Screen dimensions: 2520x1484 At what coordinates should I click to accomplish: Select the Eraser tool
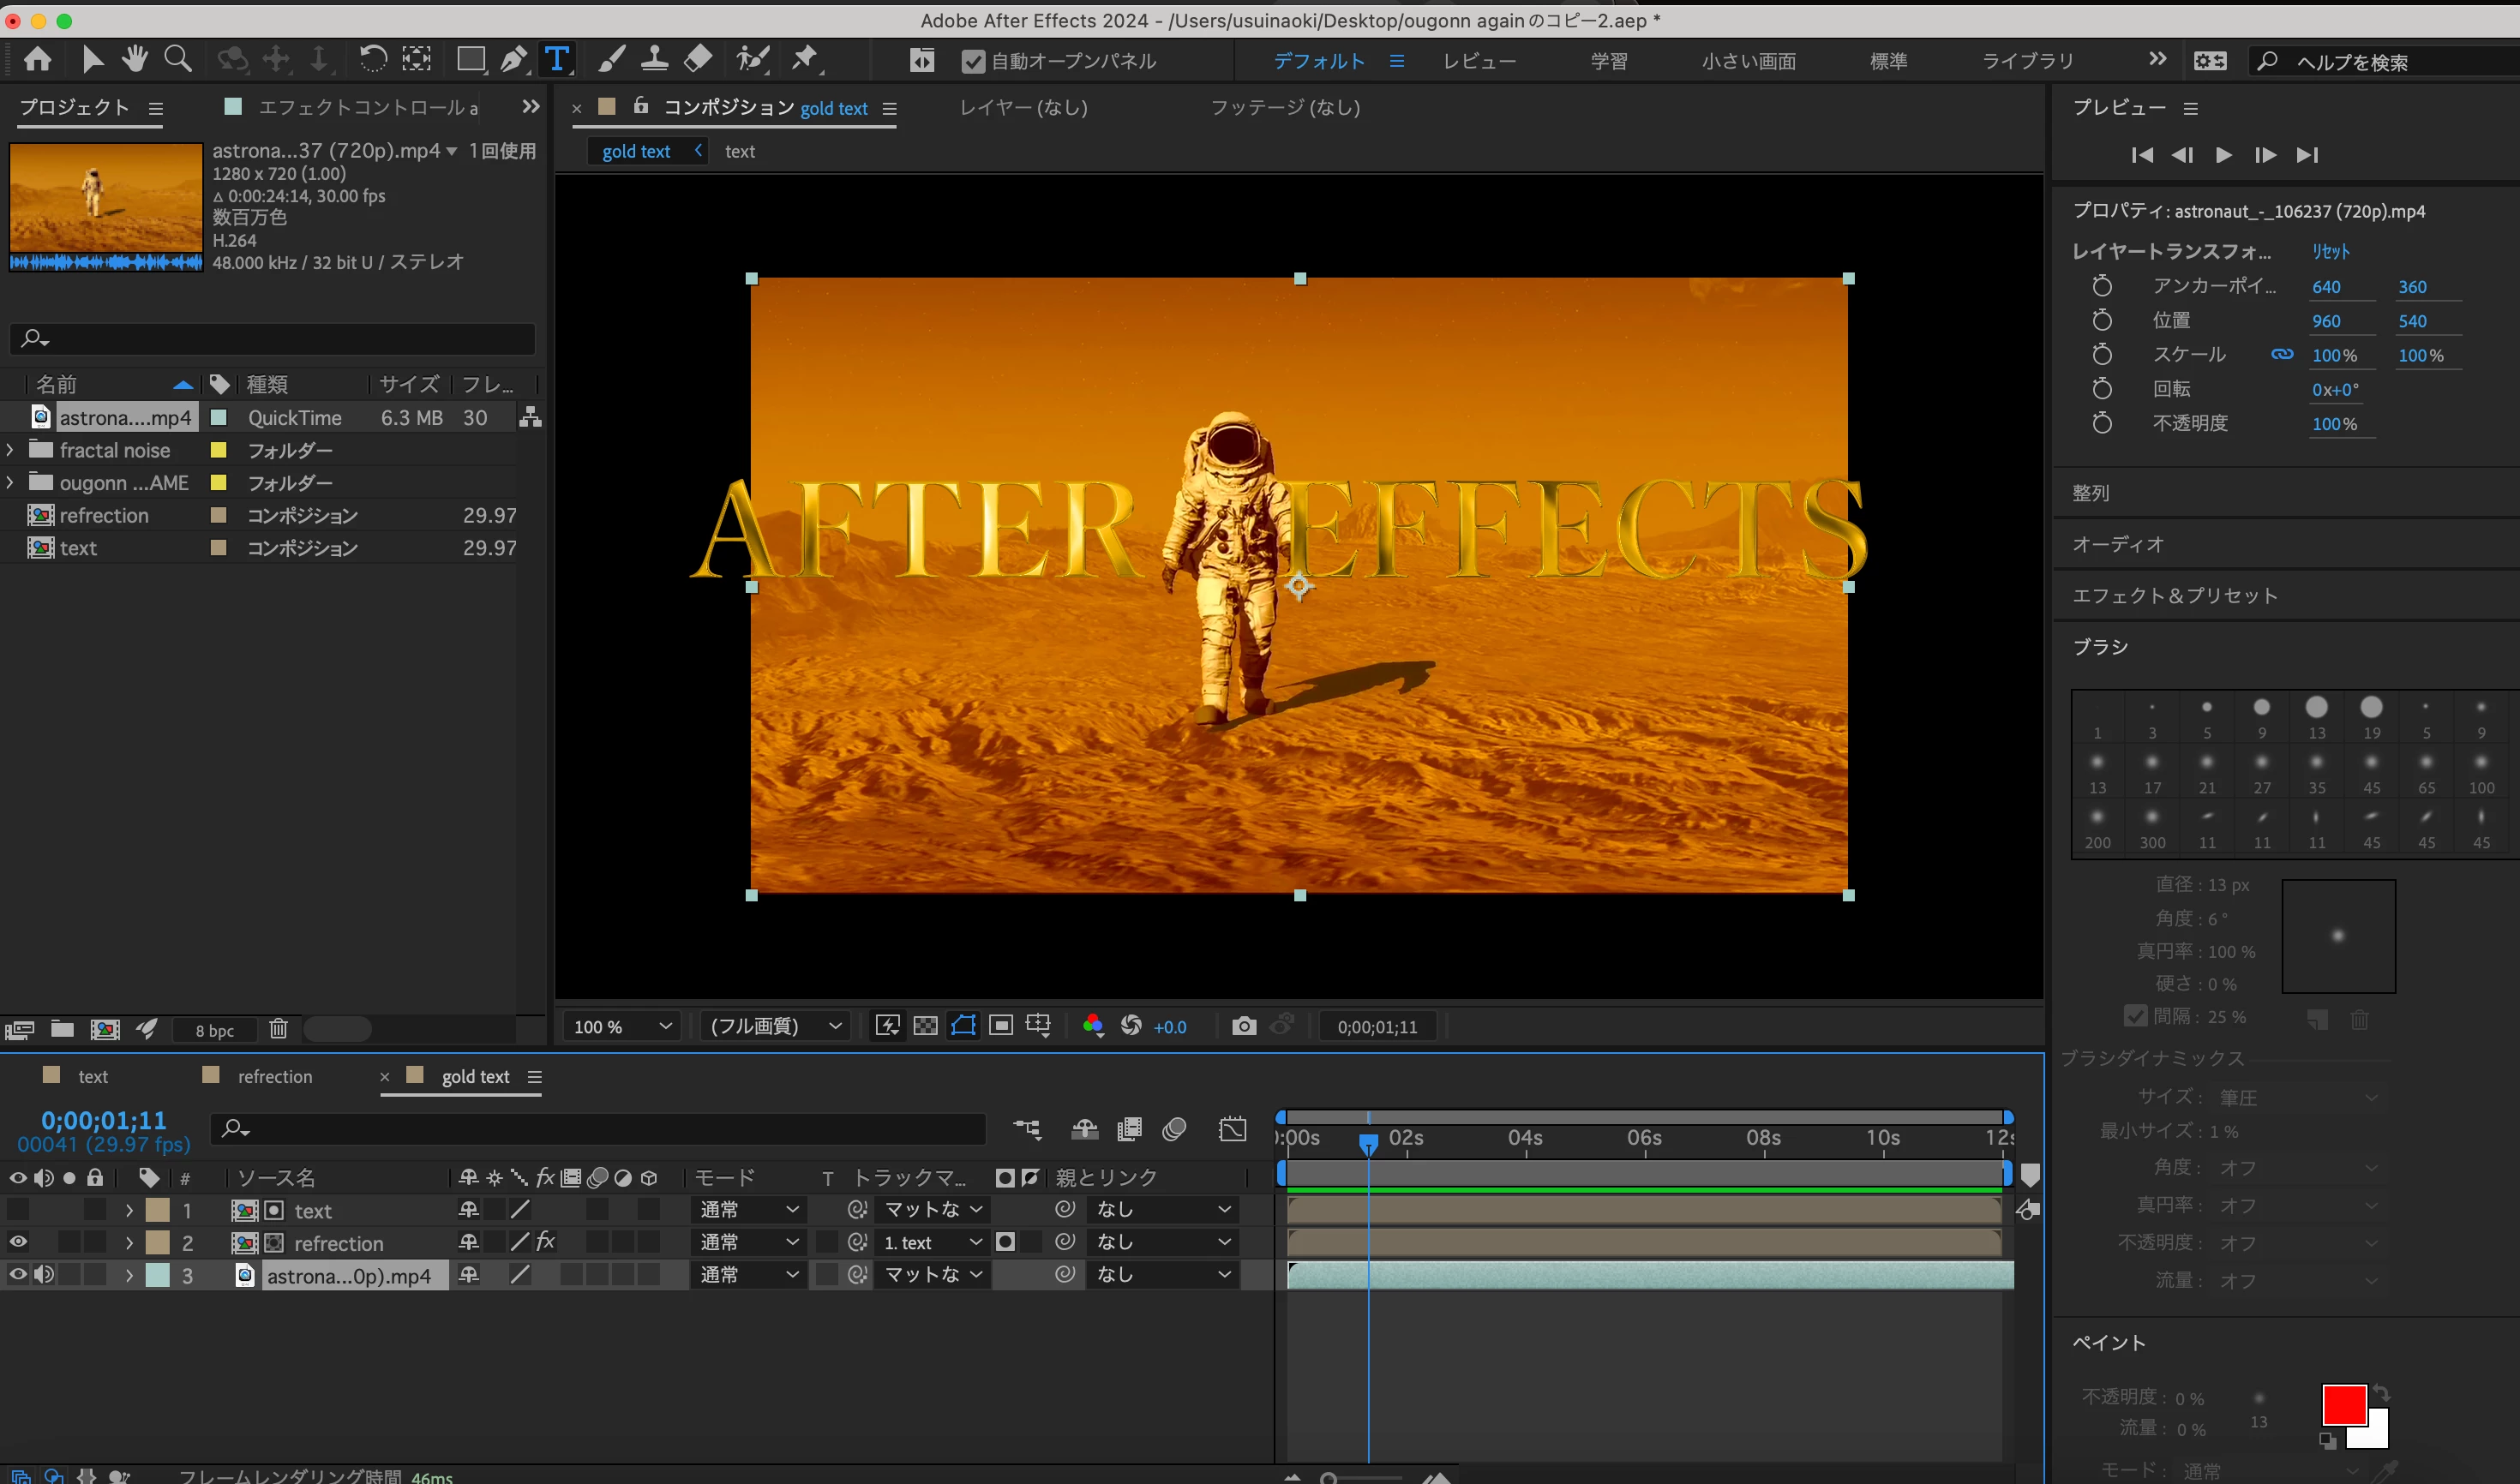click(699, 60)
